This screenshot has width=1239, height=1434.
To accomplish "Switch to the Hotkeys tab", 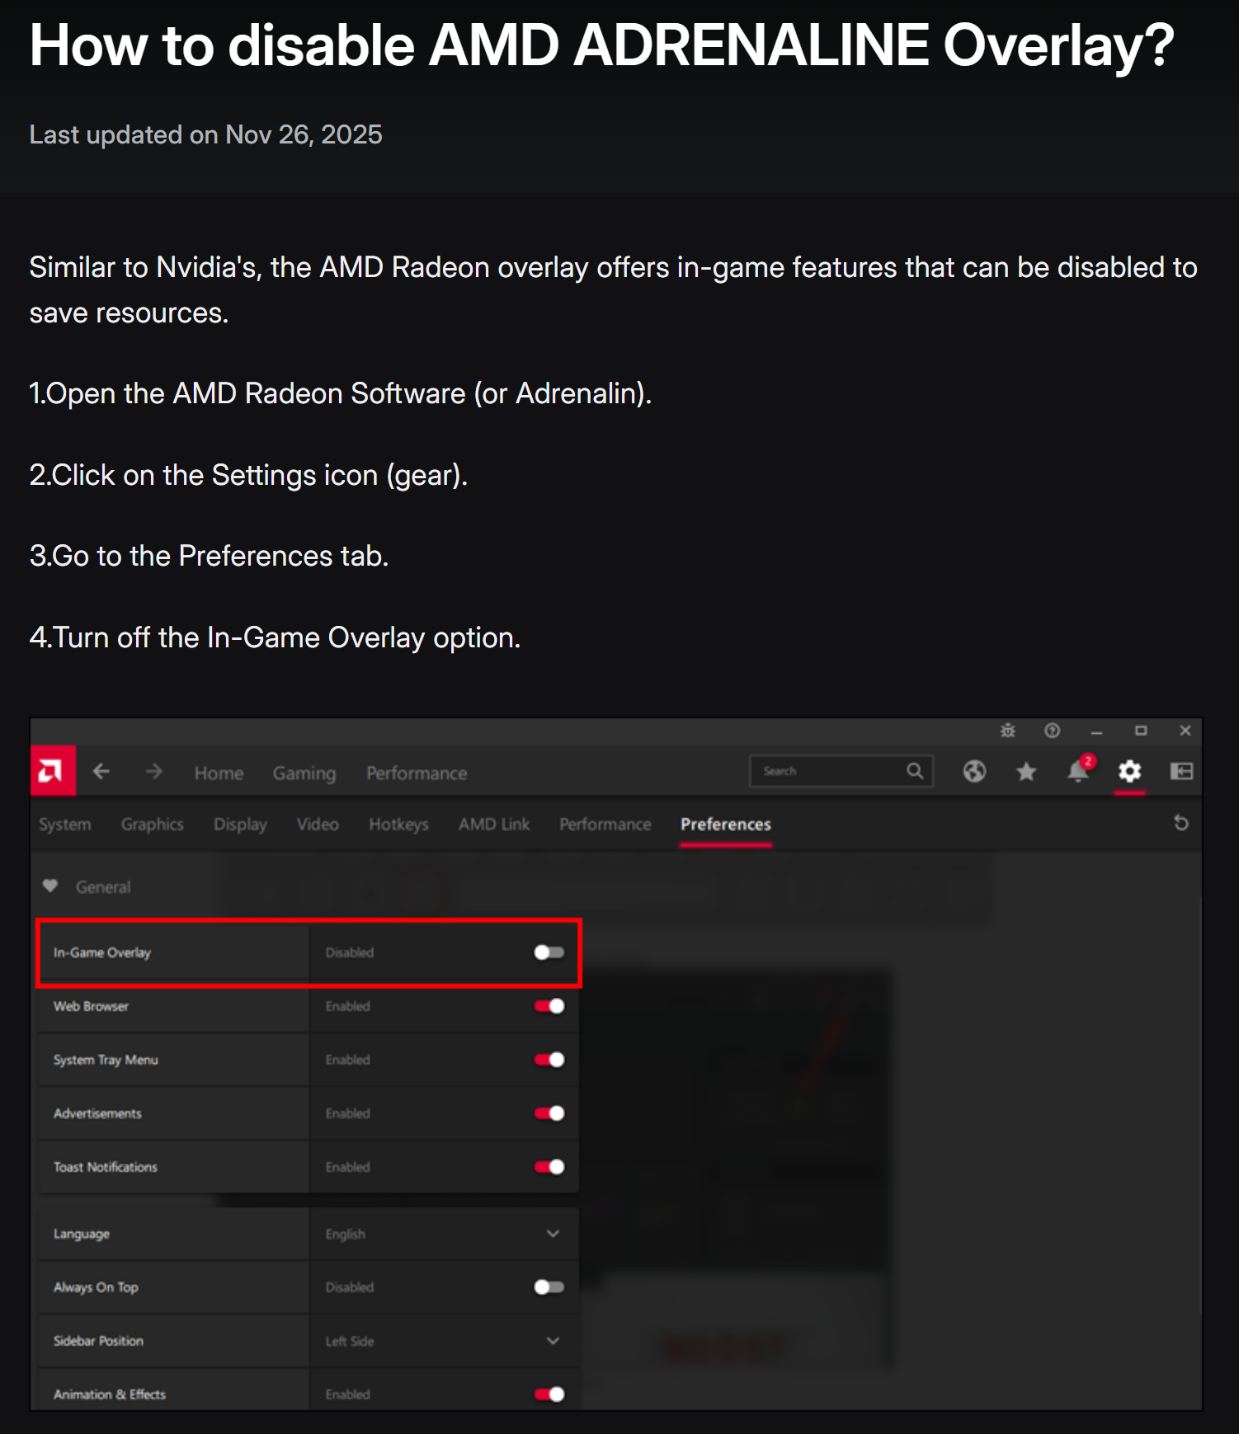I will (x=398, y=825).
